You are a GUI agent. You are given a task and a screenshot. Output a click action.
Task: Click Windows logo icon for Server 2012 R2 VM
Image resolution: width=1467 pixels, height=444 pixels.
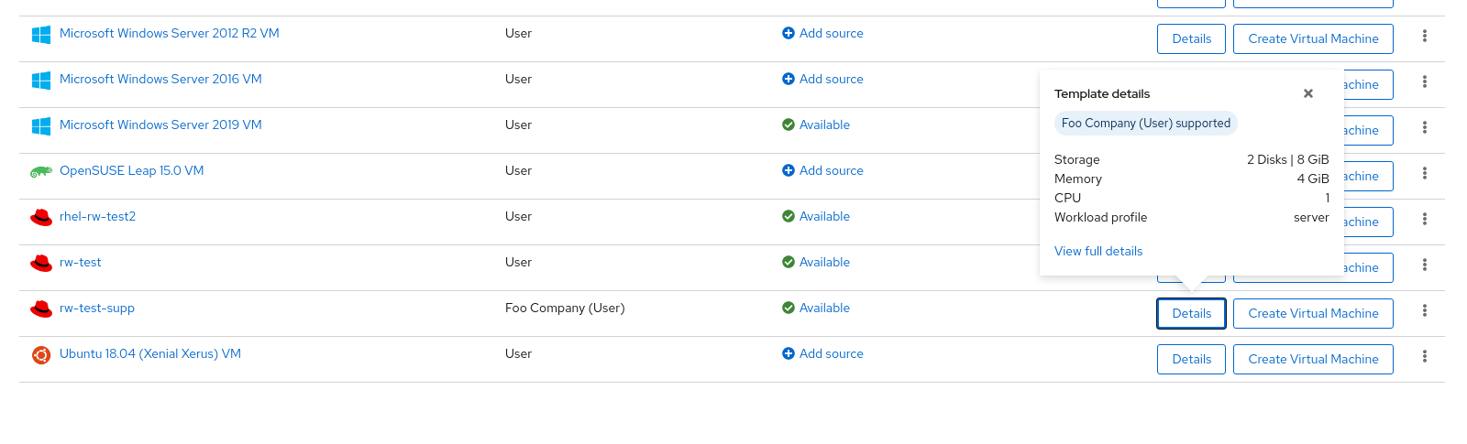pos(41,35)
